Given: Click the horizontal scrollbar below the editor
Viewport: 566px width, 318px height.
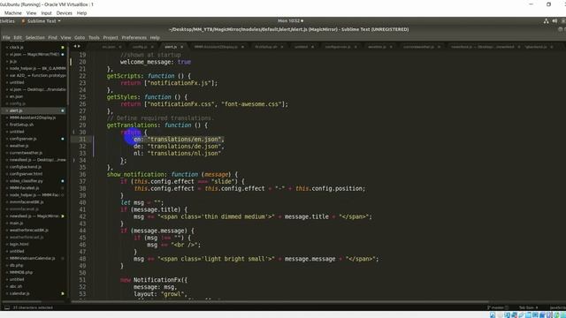Looking at the screenshot, I should (279, 302).
